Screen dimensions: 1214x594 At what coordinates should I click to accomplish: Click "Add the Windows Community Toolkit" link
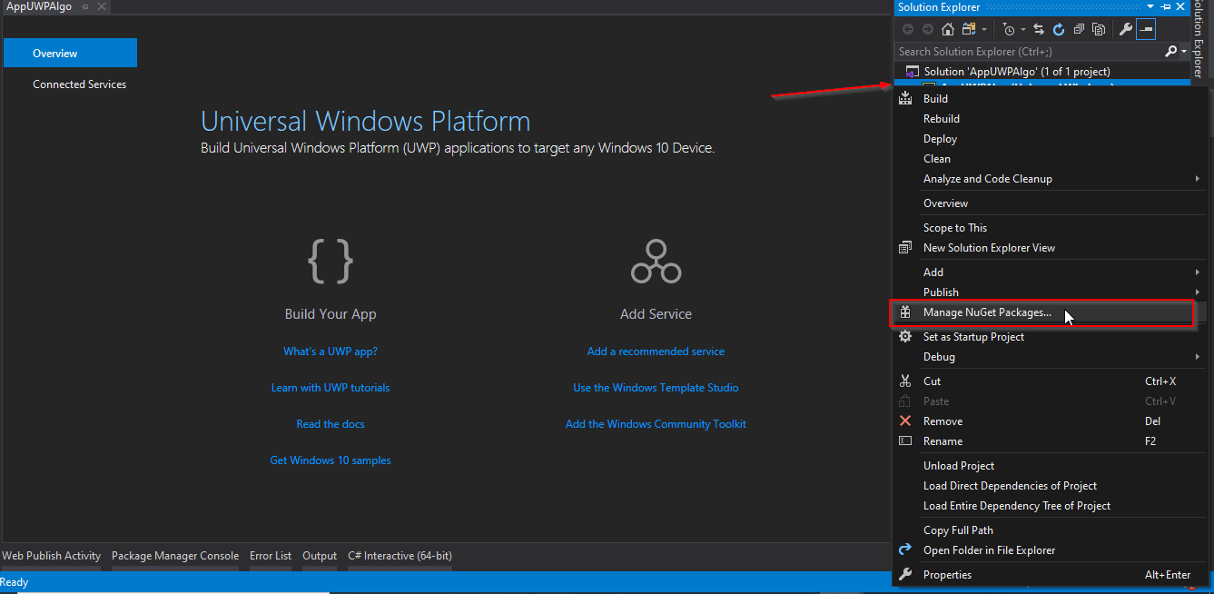coord(656,424)
